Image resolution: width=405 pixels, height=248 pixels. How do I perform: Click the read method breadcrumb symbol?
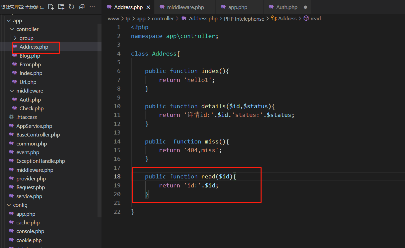point(312,19)
